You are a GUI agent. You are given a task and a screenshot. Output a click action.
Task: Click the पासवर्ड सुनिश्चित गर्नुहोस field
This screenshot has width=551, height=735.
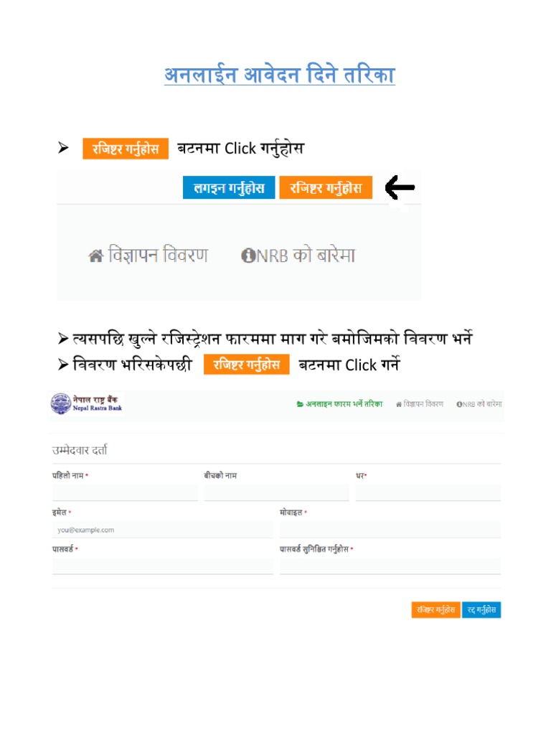pos(390,566)
